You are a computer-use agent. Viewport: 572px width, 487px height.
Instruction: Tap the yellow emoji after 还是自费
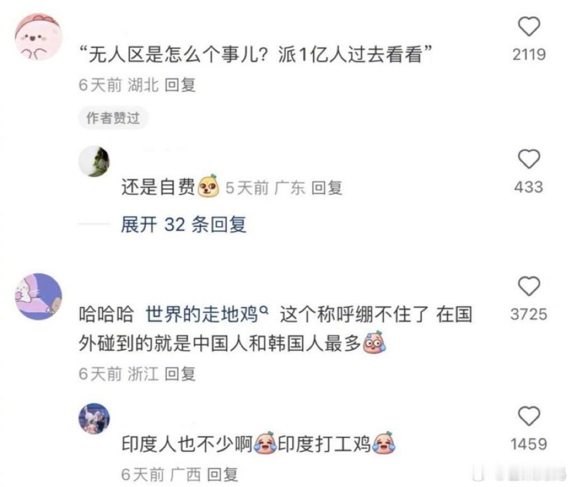pyautogui.click(x=208, y=186)
